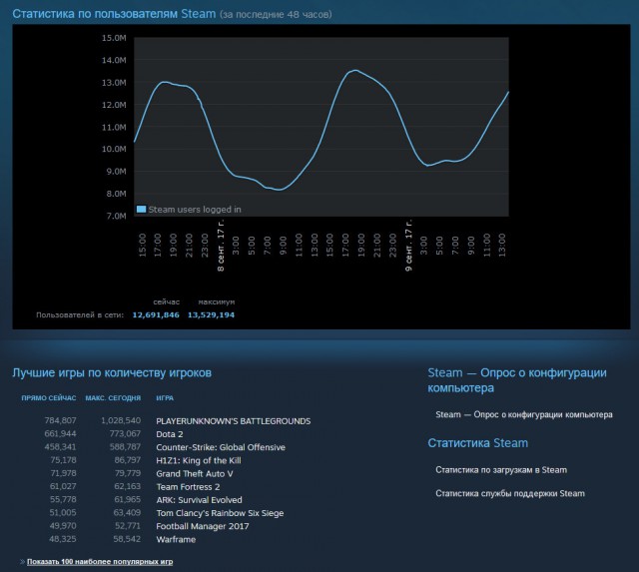The height and width of the screenshot is (572, 639).
Task: Click the Лучшие игры по количеству игроков heading
Action: point(112,372)
